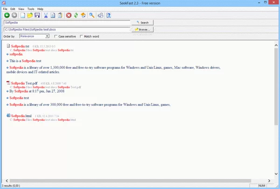Viewport: 280px width, 189px height.
Task: Expand the Order by Relevance dropdown
Action: coord(47,36)
